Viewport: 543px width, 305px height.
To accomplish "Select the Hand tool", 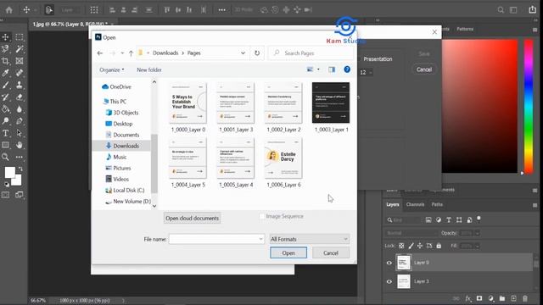I will pyautogui.click(x=20, y=145).
